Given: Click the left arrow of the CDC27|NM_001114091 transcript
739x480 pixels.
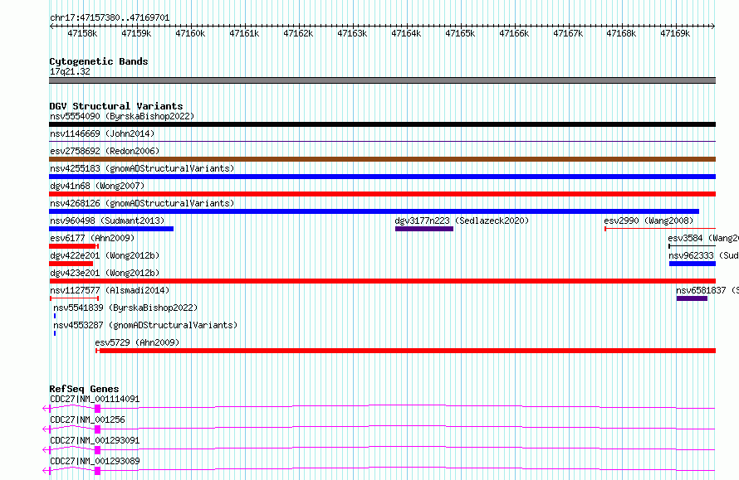Looking at the screenshot, I should 46,409.
